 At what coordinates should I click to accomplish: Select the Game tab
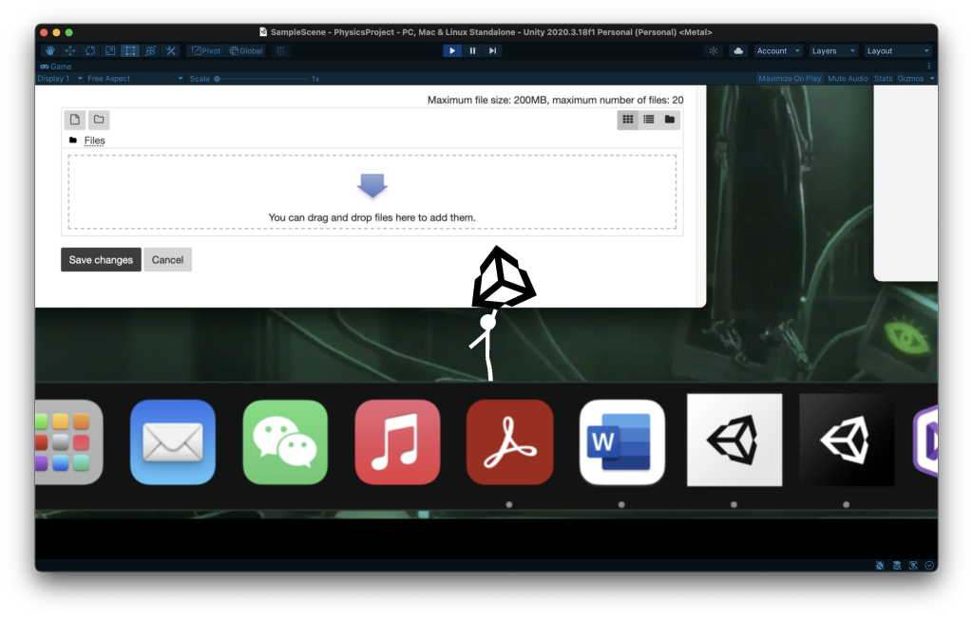tap(56, 66)
